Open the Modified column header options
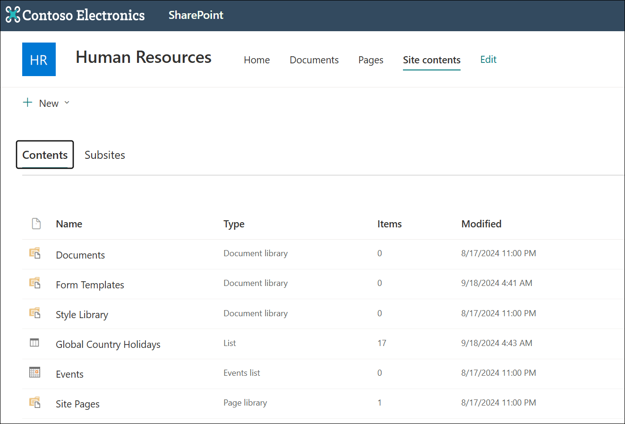 click(x=481, y=224)
